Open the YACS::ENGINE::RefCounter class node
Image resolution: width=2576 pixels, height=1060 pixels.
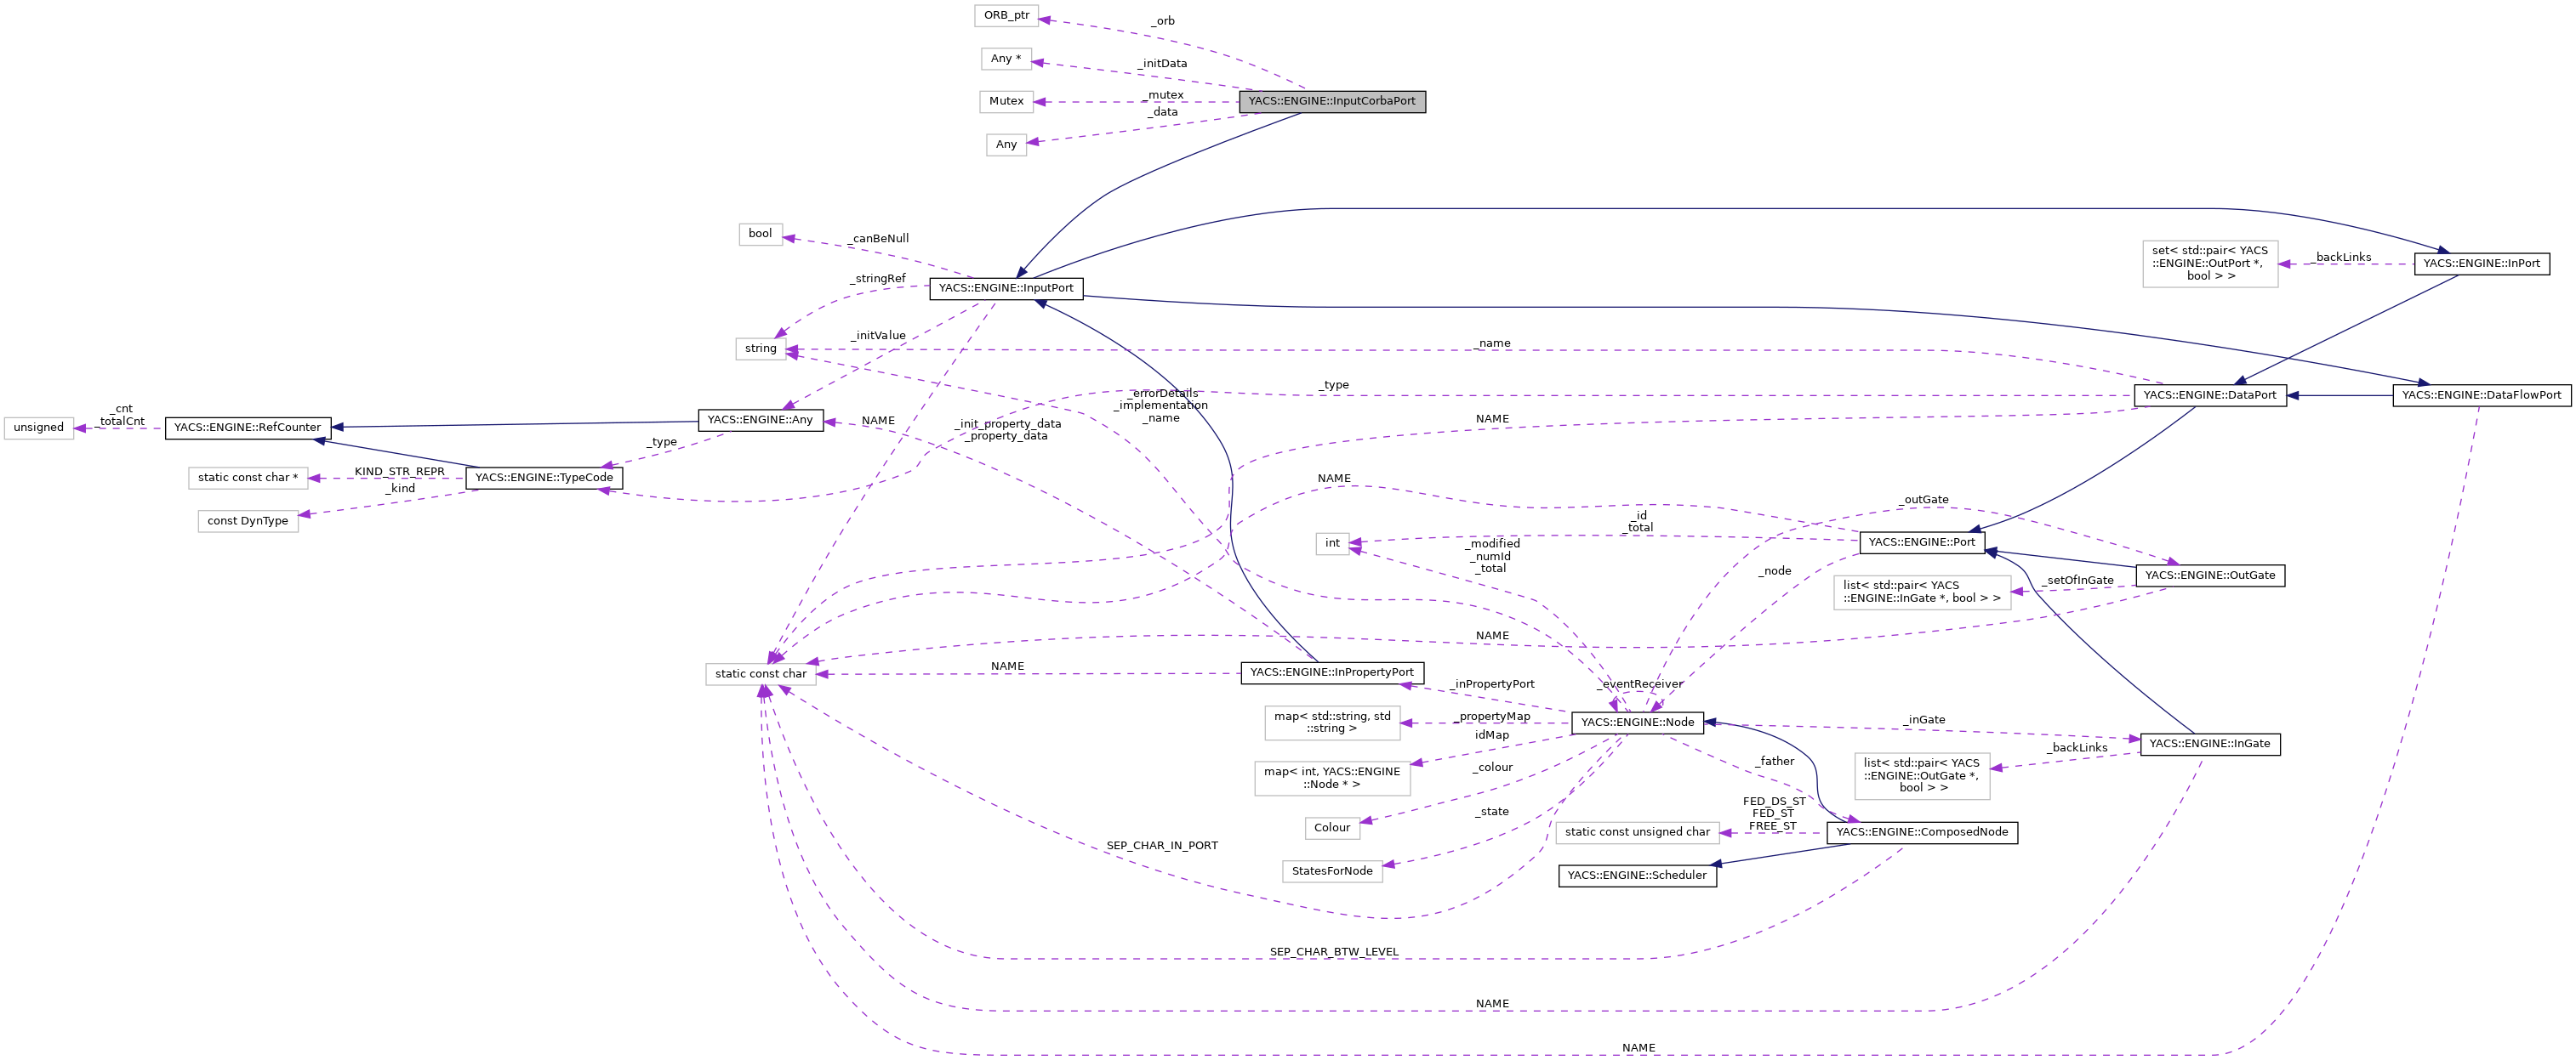(247, 427)
